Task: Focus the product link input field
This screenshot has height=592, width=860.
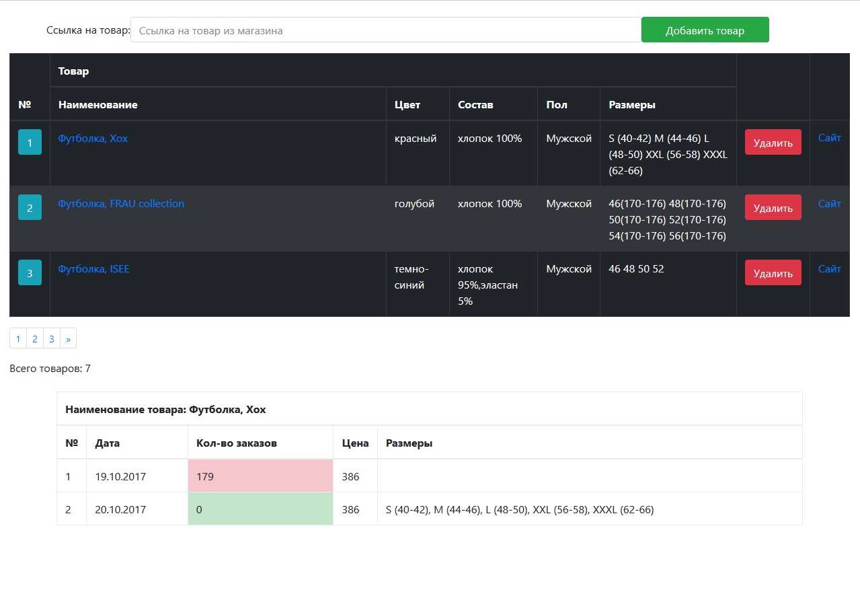Action: (385, 30)
